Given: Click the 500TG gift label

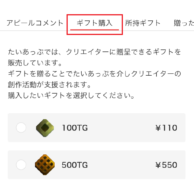Looking at the screenshot, I should coord(75,165).
